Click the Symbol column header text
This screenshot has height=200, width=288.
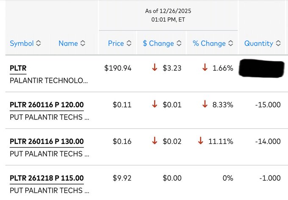click(22, 43)
